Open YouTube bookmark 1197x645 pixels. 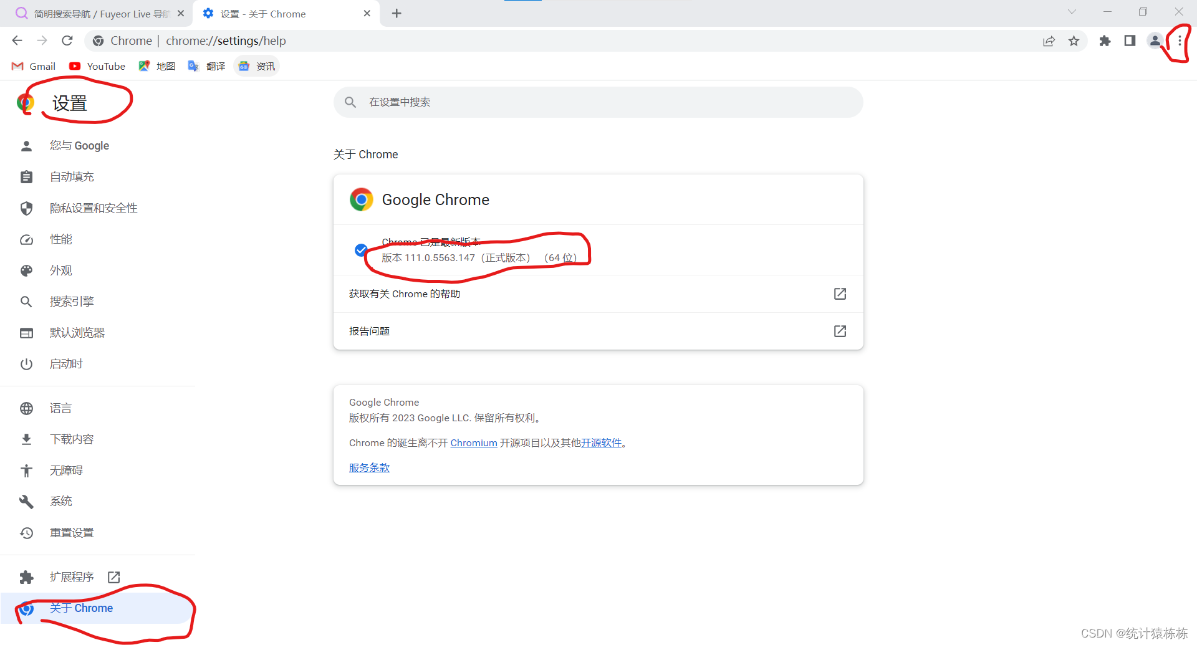coord(97,66)
